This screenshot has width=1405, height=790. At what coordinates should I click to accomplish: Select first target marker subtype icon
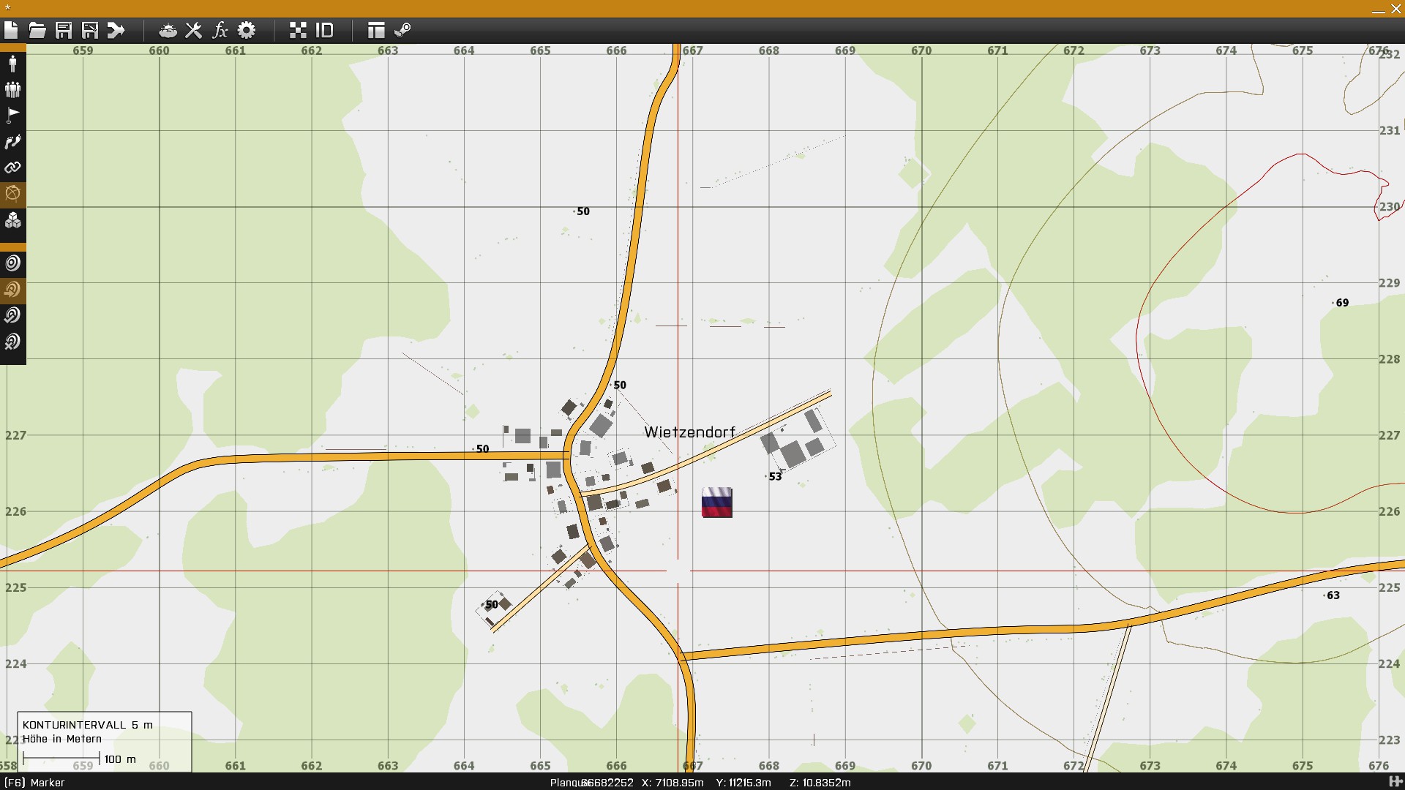12,263
